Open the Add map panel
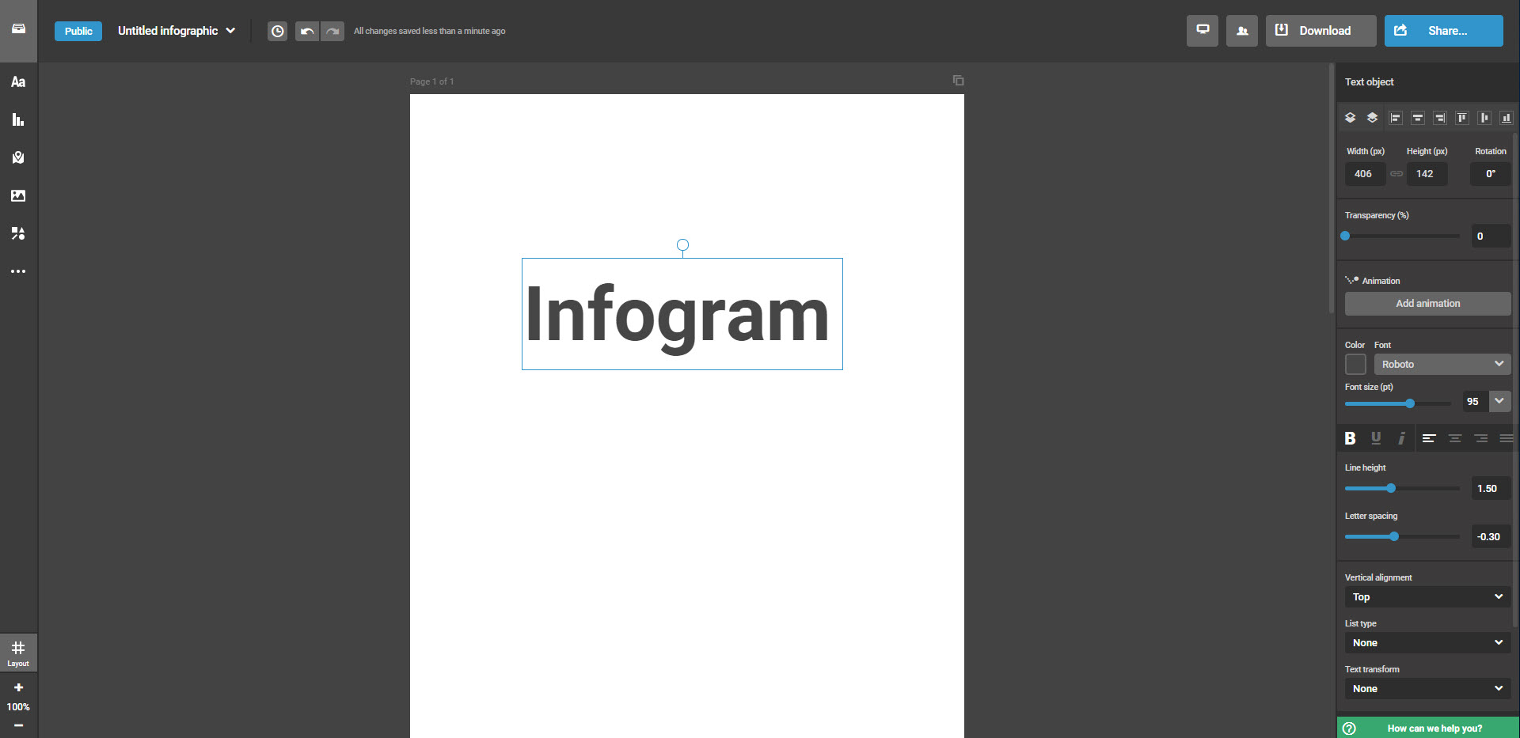The image size is (1520, 738). 18,157
